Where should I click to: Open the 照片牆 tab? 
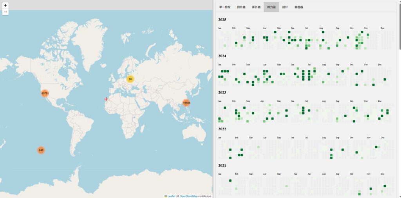(241, 7)
